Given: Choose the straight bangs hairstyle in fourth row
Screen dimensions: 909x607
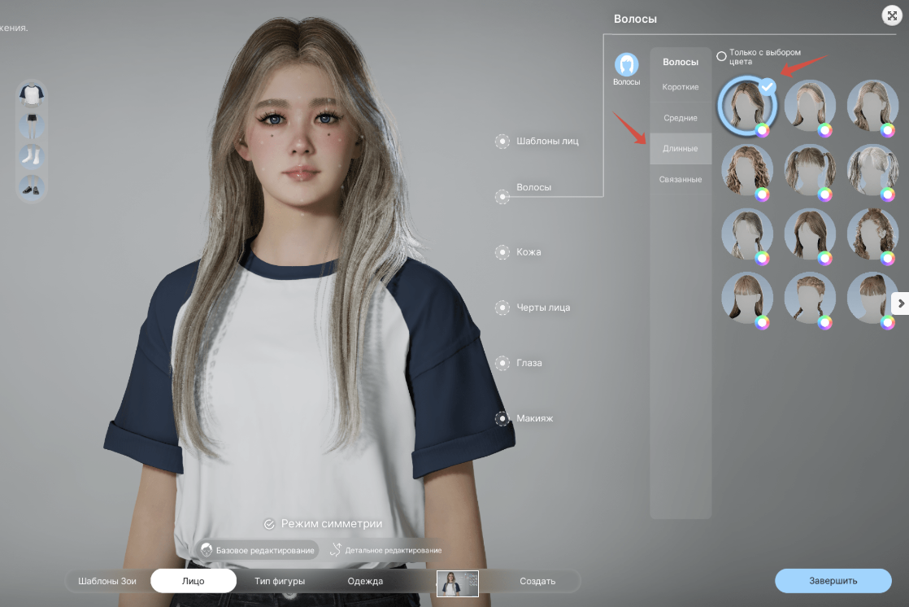Looking at the screenshot, I should coord(746,298).
